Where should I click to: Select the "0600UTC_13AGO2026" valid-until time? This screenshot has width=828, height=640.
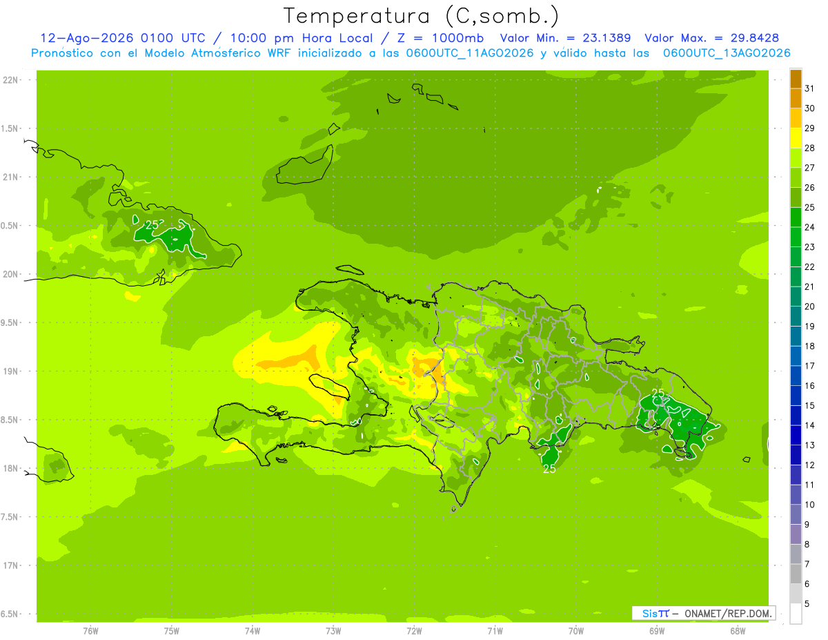click(x=727, y=53)
